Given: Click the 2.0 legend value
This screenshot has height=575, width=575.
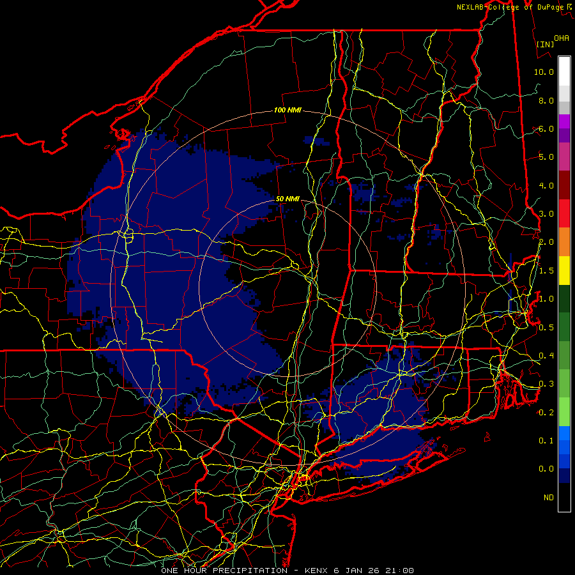Looking at the screenshot, I should tap(546, 242).
